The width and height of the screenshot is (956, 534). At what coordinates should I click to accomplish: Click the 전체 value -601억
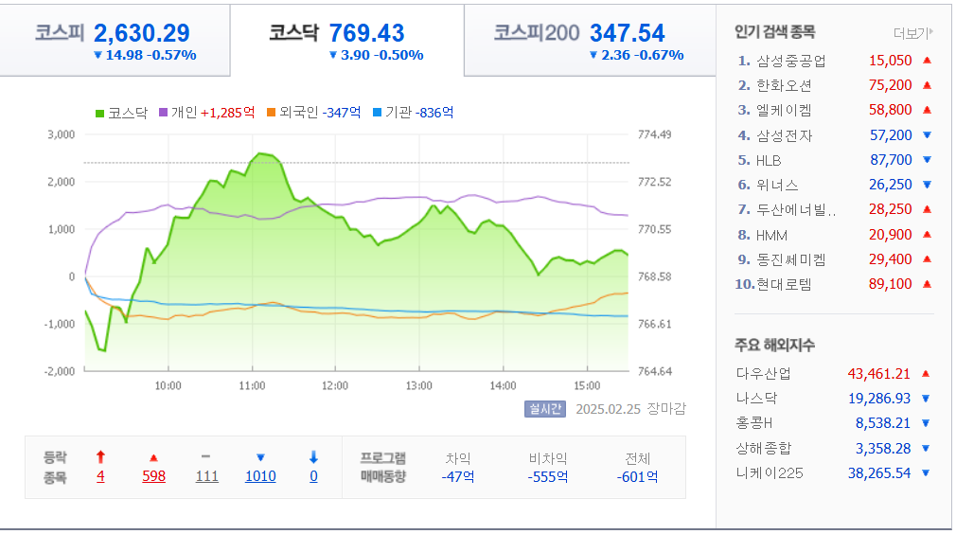[637, 477]
